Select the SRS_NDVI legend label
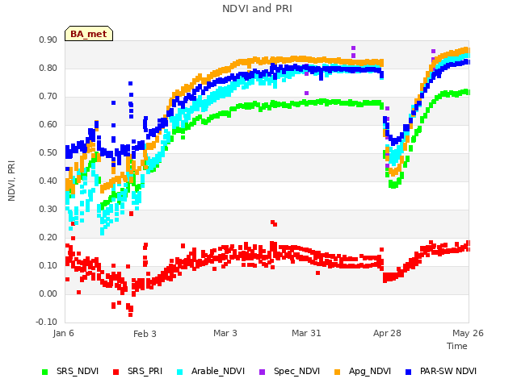Image resolution: width=517 pixels, height=387 pixels. pyautogui.click(x=78, y=371)
